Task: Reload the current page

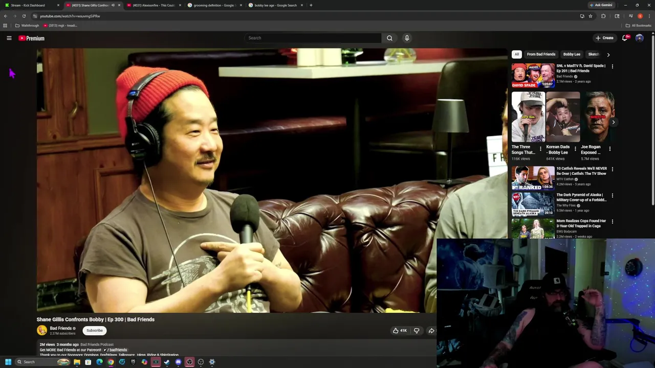Action: [x=24, y=16]
